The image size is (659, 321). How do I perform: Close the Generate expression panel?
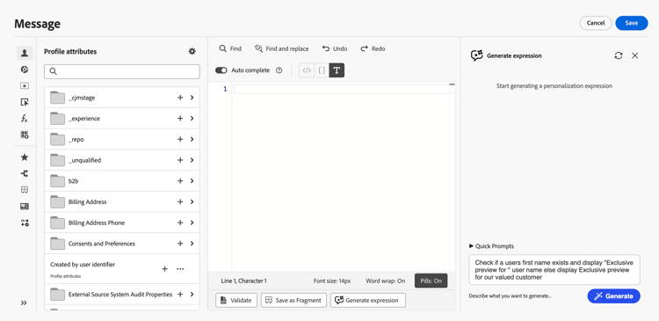pos(635,55)
